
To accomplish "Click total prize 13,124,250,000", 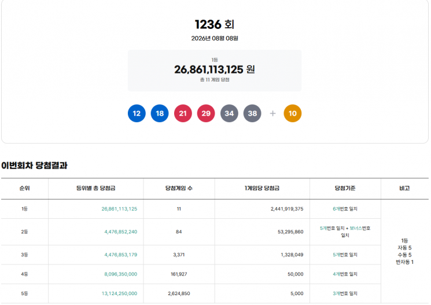I will (x=119, y=294).
